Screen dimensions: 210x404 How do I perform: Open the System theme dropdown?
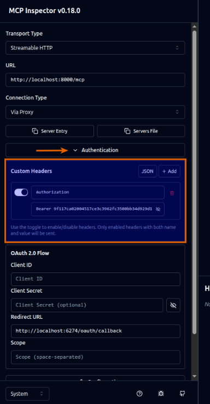pos(27,394)
